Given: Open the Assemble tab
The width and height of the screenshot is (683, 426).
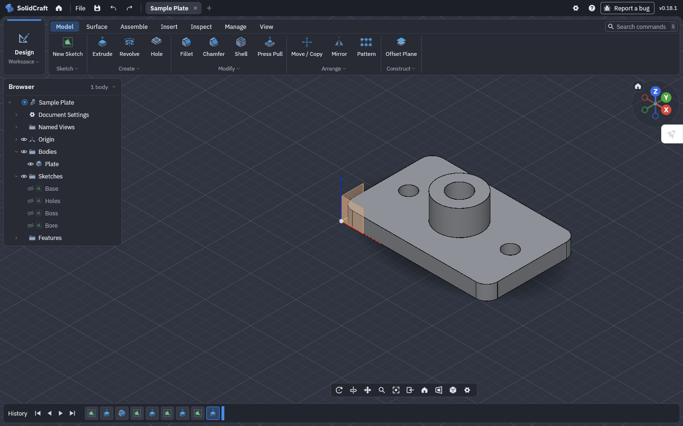Looking at the screenshot, I should coord(134,27).
